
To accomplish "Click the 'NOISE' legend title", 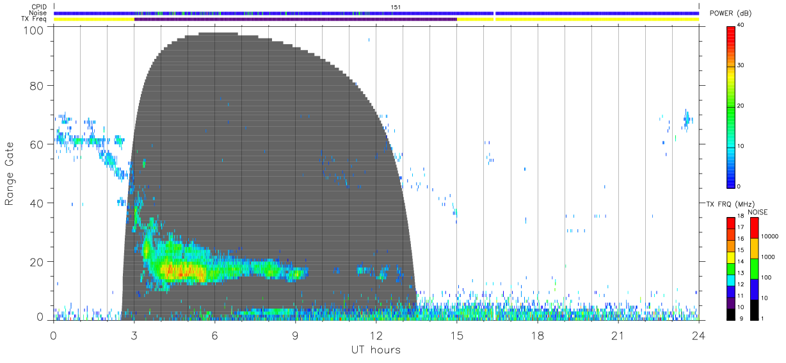I will (x=759, y=211).
